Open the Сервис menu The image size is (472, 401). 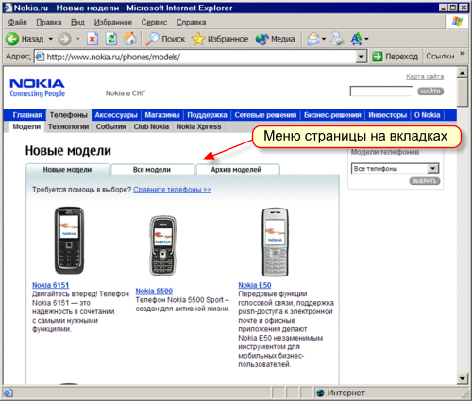pyautogui.click(x=154, y=23)
